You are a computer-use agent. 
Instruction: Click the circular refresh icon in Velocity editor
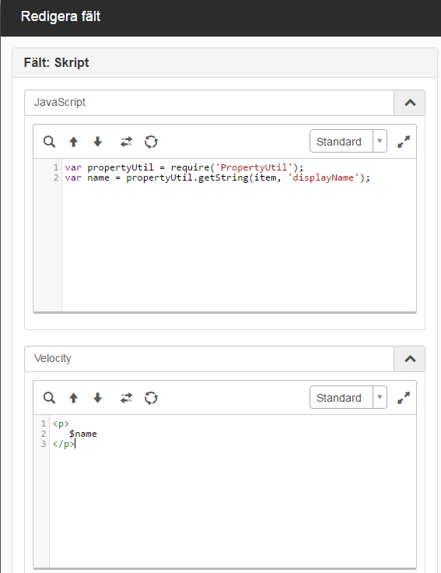[x=151, y=398]
